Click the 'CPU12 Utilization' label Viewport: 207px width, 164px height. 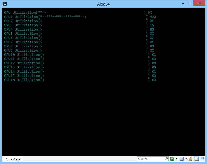[x=22, y=63]
